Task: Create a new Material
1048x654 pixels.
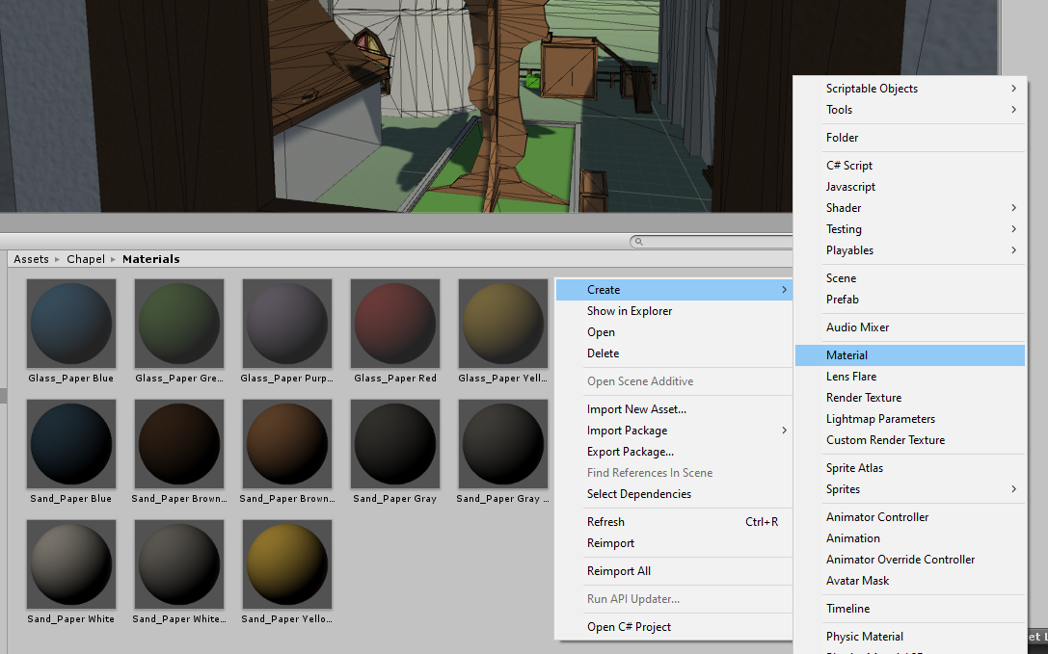Action: point(909,355)
